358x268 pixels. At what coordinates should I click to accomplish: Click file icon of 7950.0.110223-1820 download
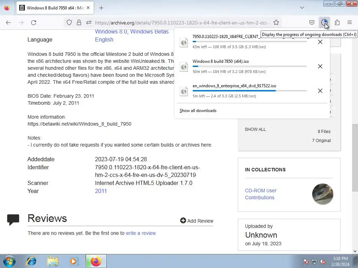tap(184, 42)
